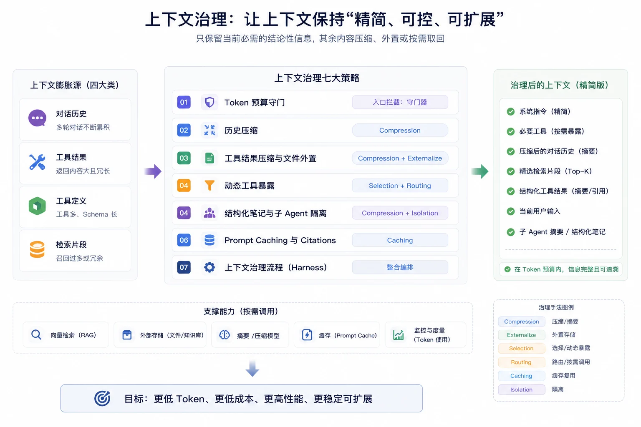Click the legend label 缓存复用

(564, 376)
